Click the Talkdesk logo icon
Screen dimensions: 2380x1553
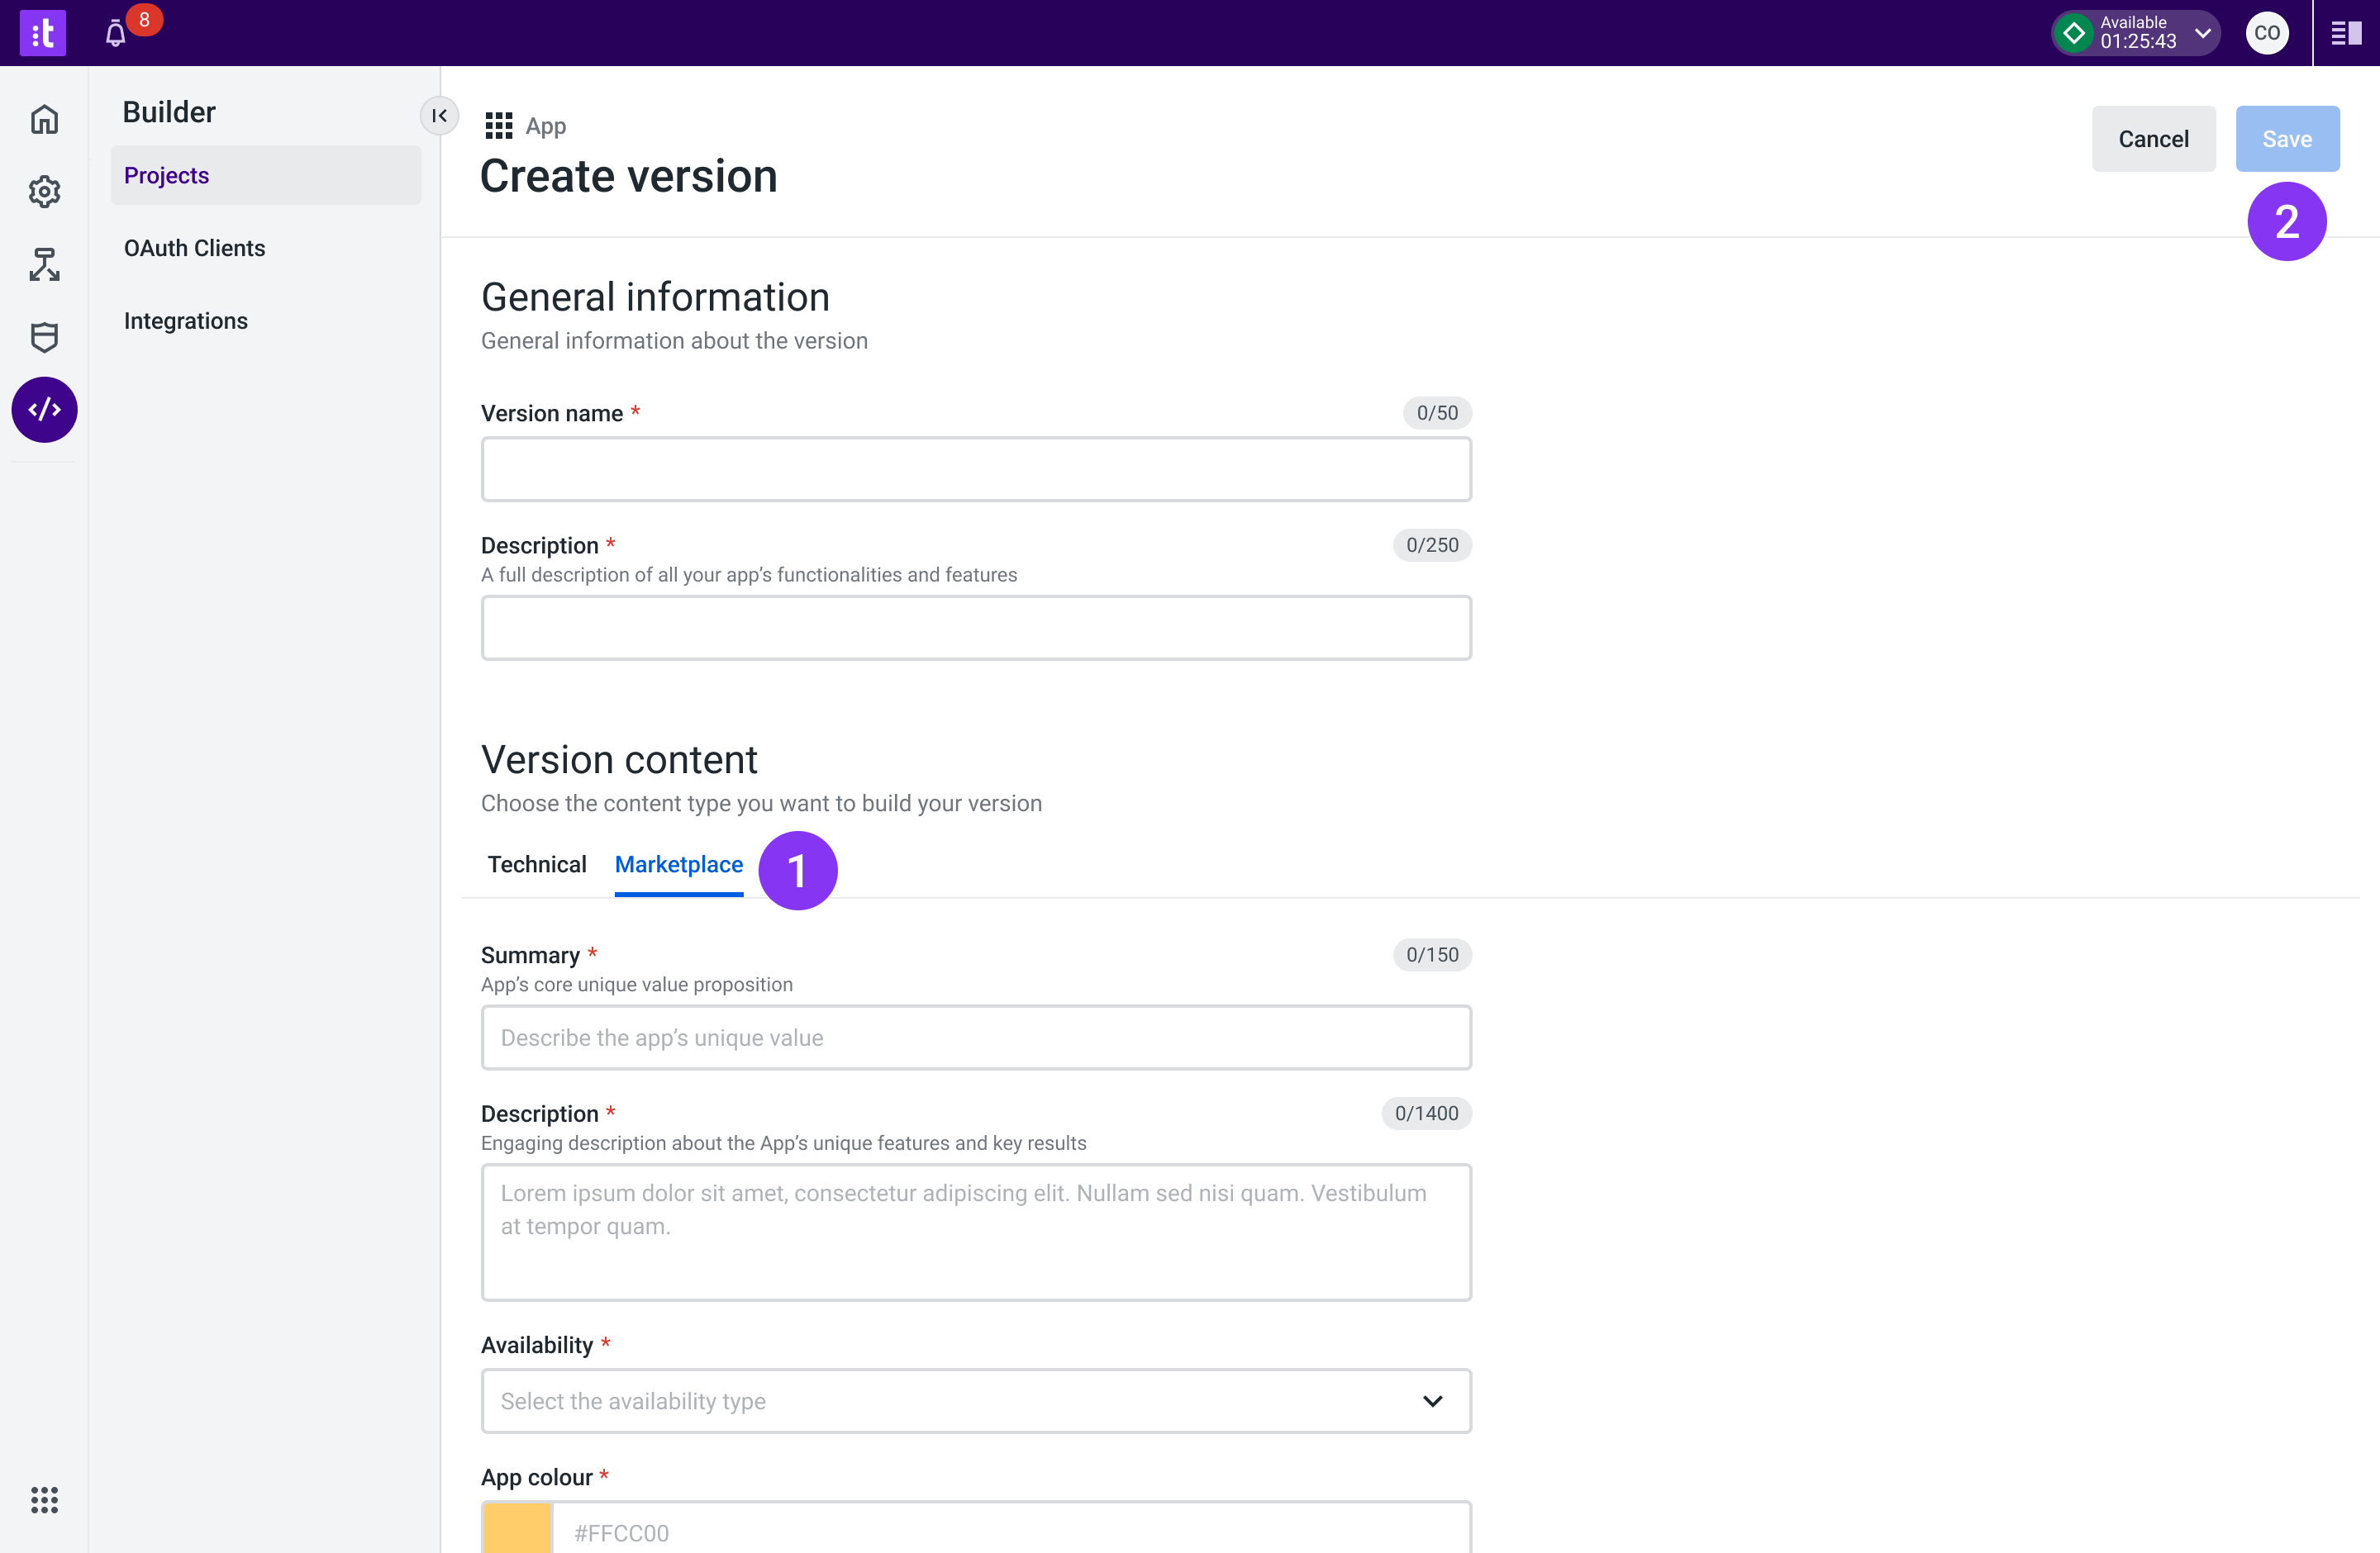tap(43, 33)
